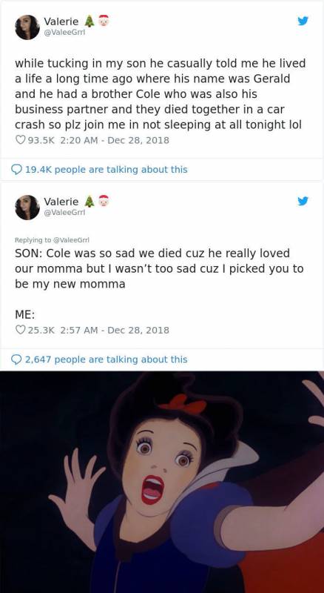324x593 pixels.
Task: Open the 2:20 AM - Dec 28, 2018 timestamp
Action: (x=115, y=140)
